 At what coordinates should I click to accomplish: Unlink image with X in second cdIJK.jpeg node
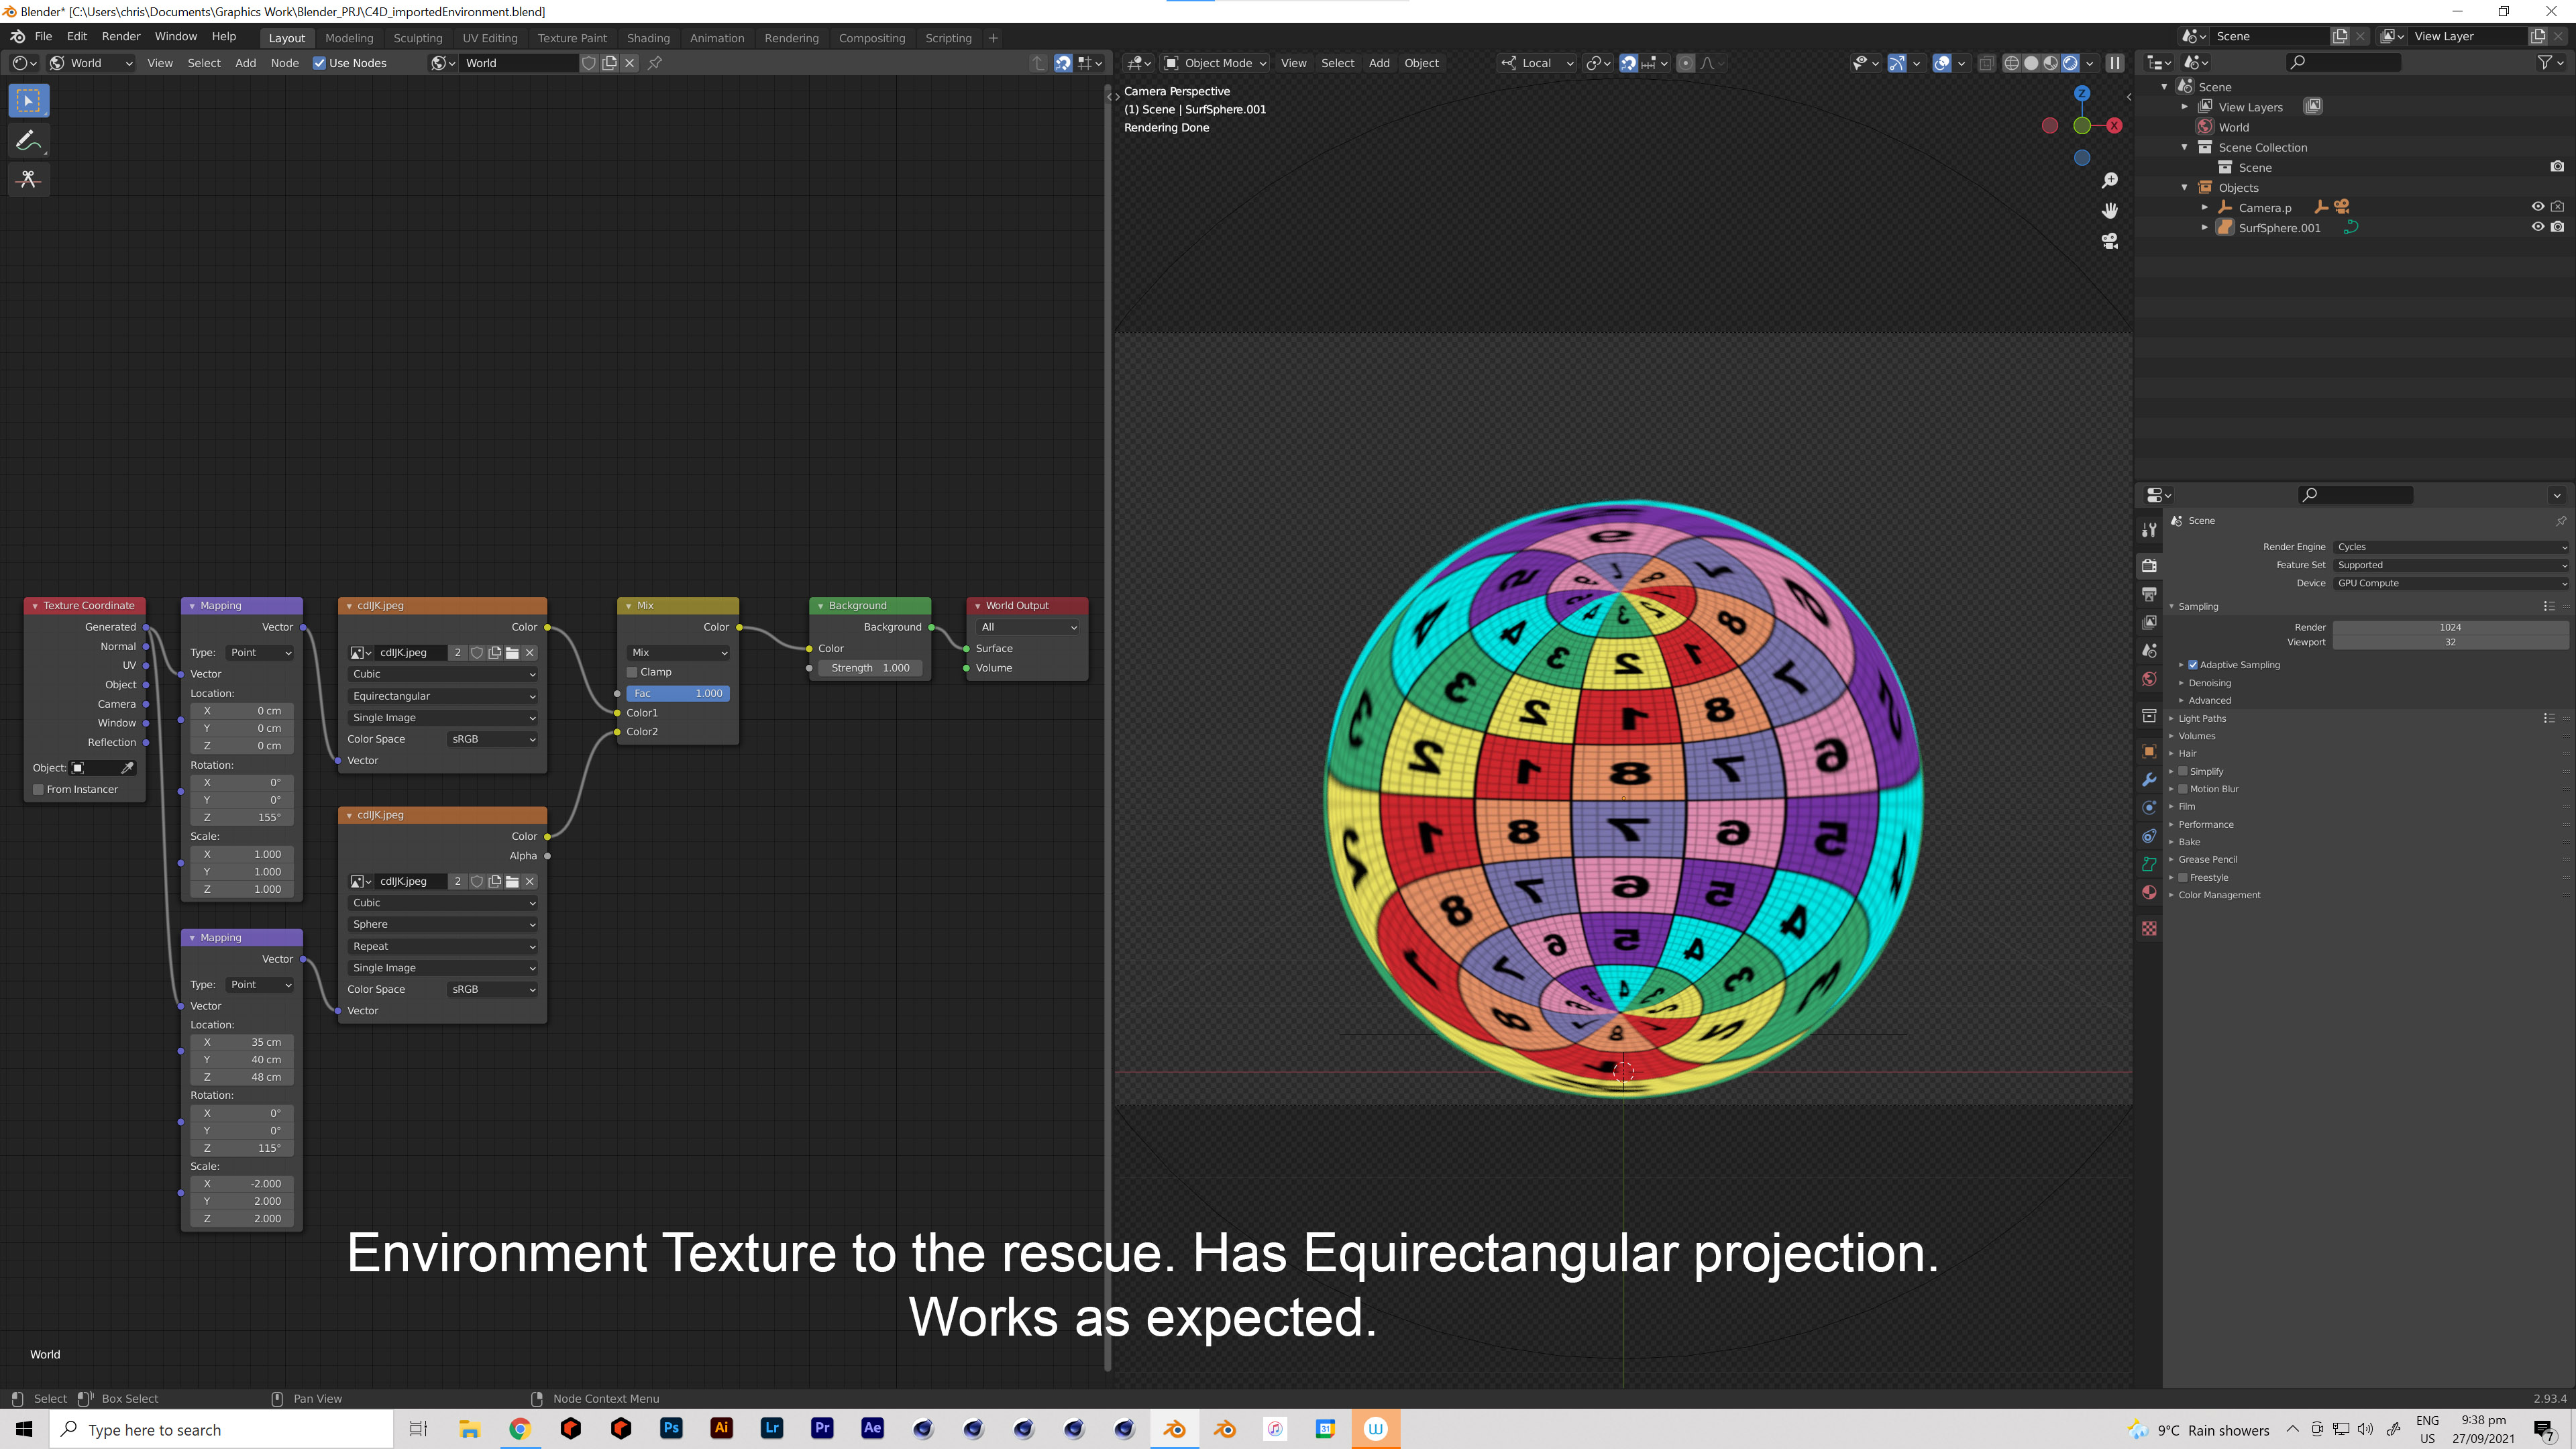click(x=530, y=881)
